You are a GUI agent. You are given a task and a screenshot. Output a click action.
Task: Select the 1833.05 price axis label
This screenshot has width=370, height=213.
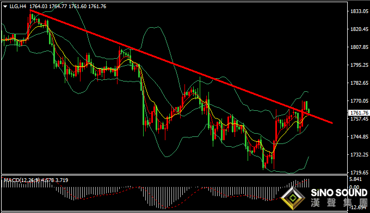point(359,11)
